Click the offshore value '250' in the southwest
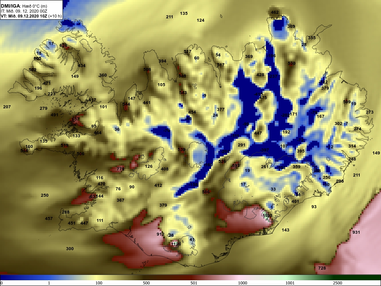This screenshot has width=381, height=286. click(x=45, y=195)
